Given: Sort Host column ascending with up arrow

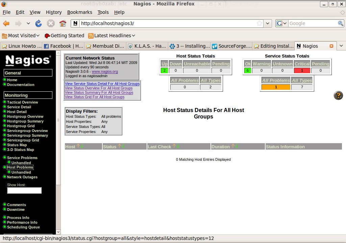Looking at the screenshot, I should pyautogui.click(x=78, y=146).
